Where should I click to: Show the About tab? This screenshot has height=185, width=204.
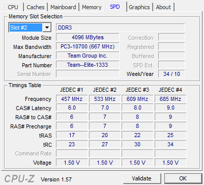tap(163, 7)
